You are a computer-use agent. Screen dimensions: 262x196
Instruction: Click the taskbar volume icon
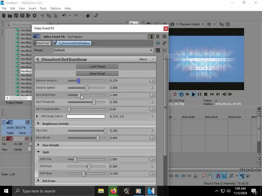229,191
